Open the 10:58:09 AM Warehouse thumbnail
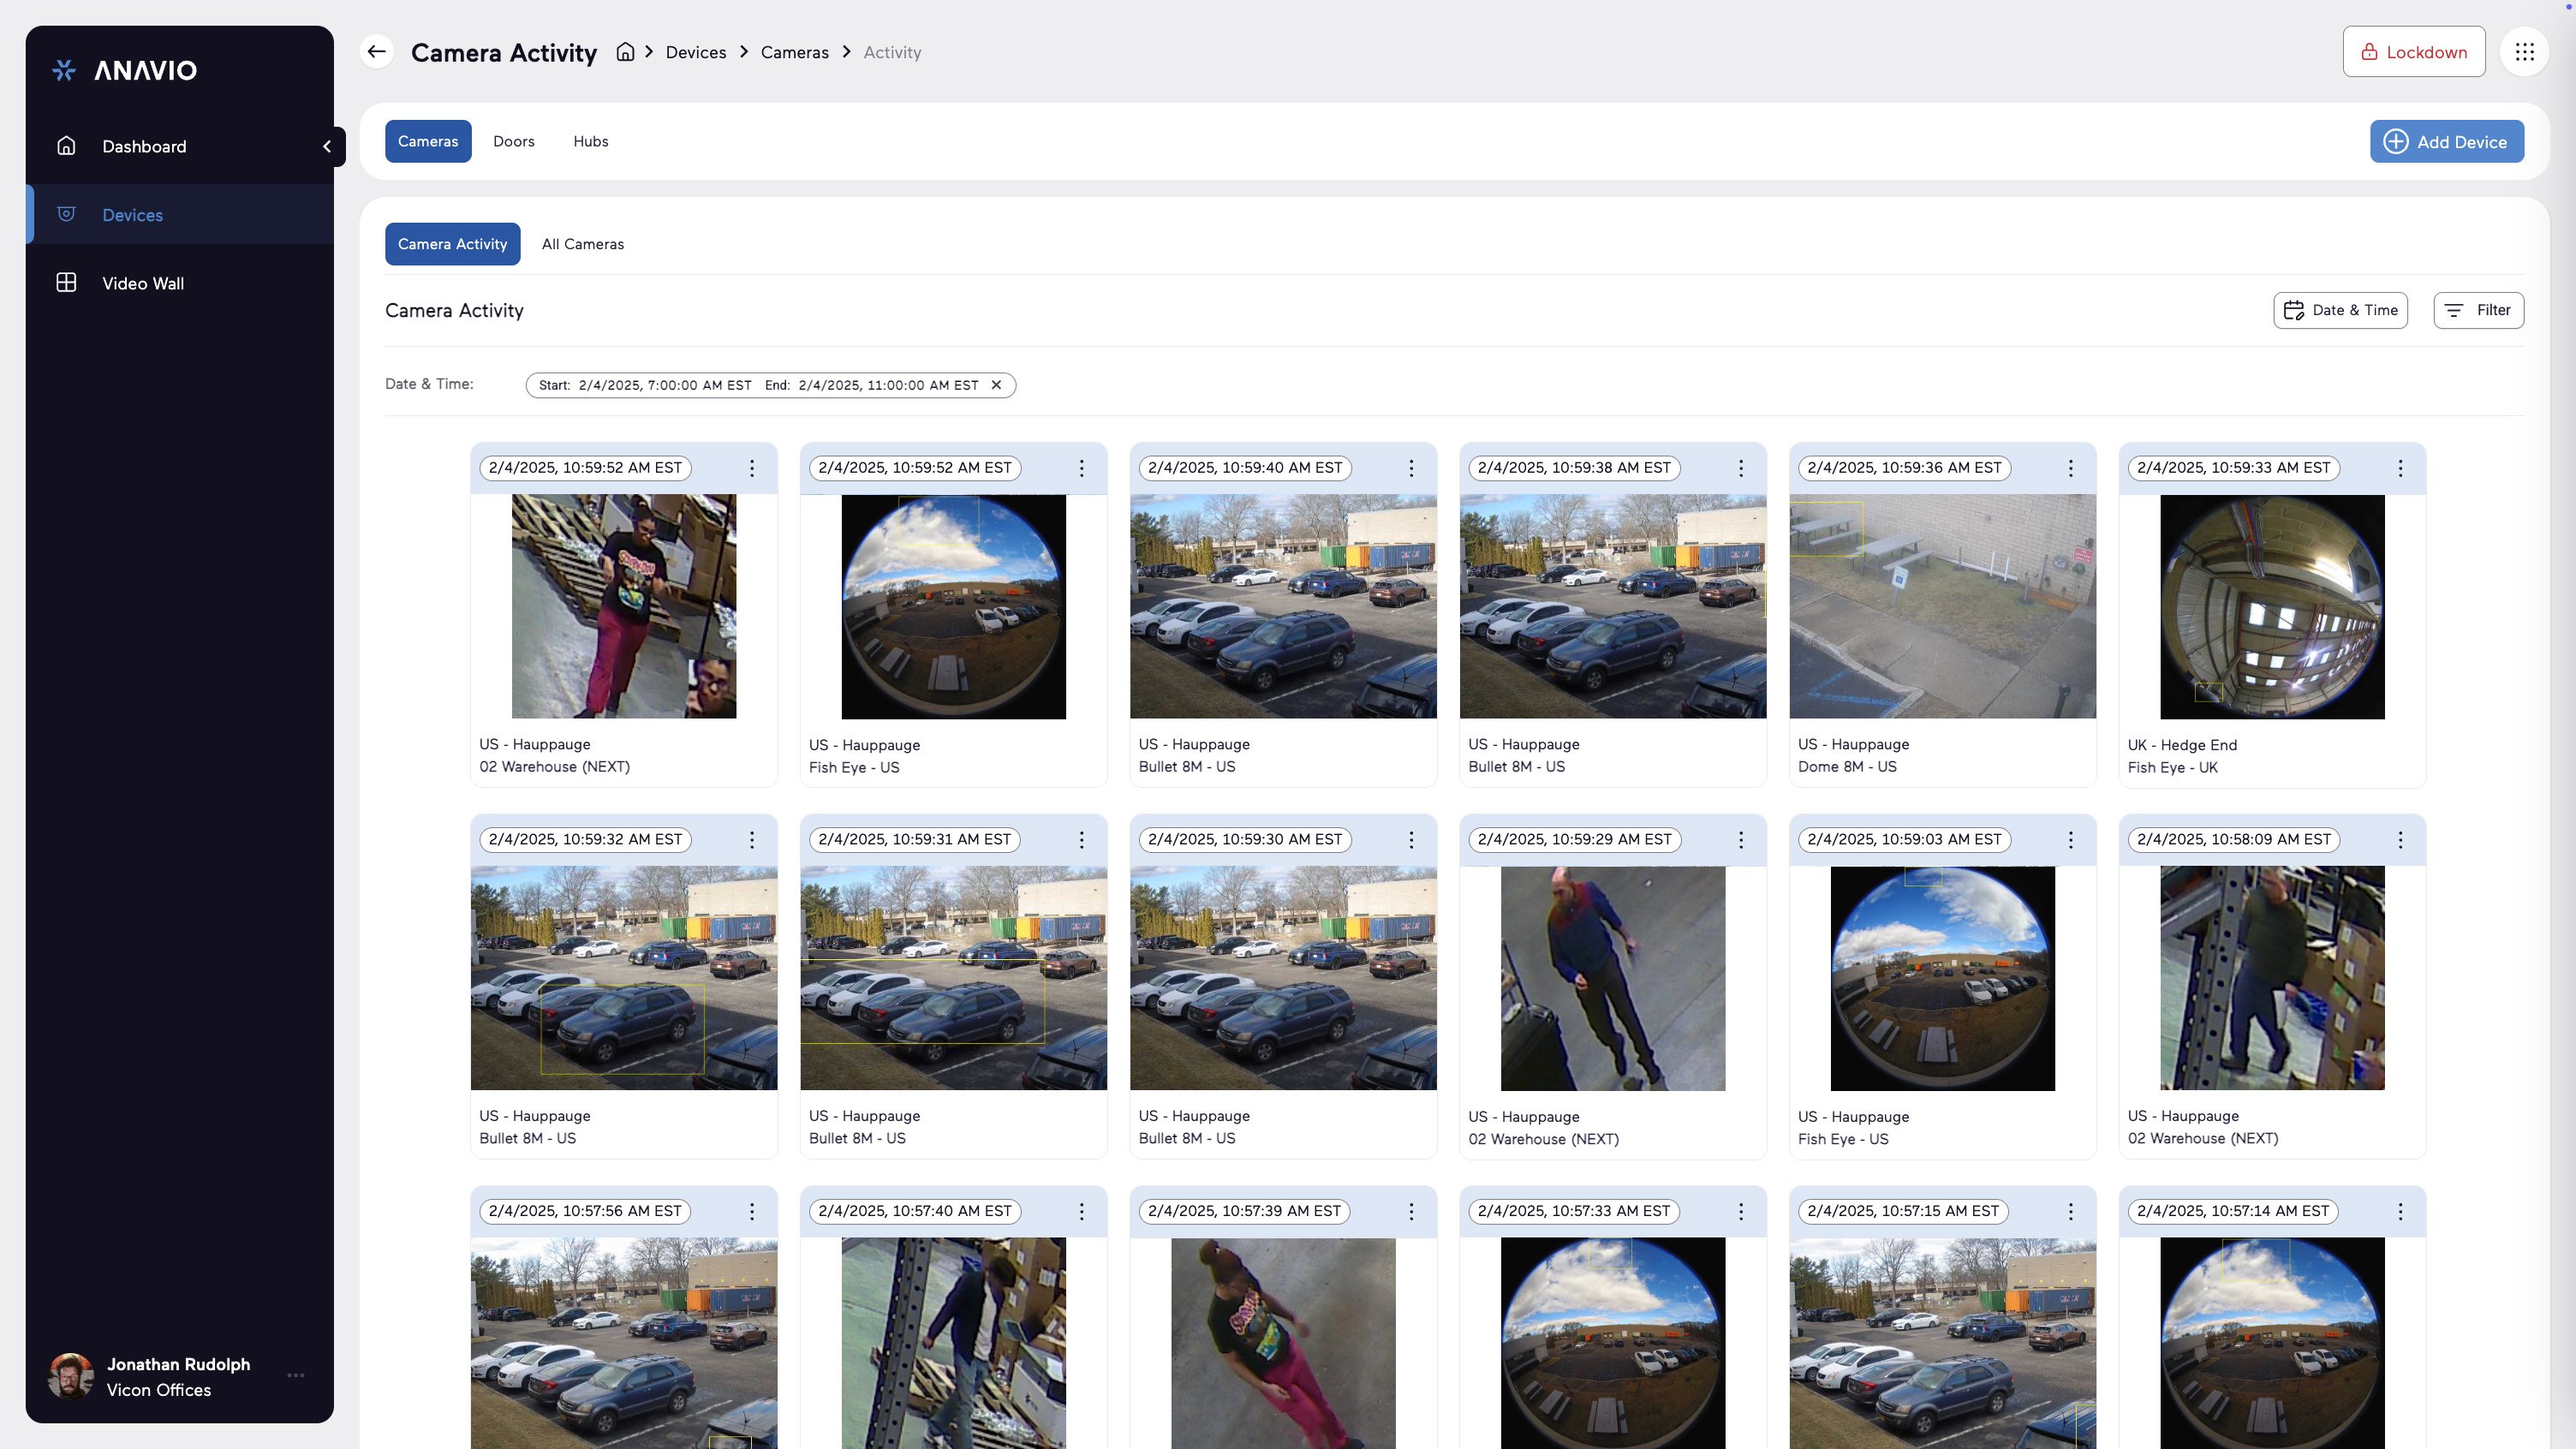The height and width of the screenshot is (1449, 2576). tap(2271, 978)
